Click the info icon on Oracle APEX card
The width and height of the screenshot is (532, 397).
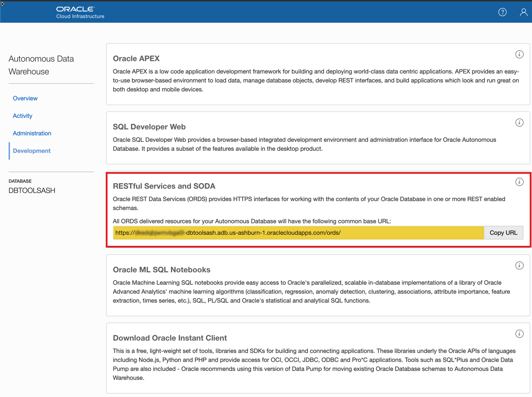pos(519,54)
